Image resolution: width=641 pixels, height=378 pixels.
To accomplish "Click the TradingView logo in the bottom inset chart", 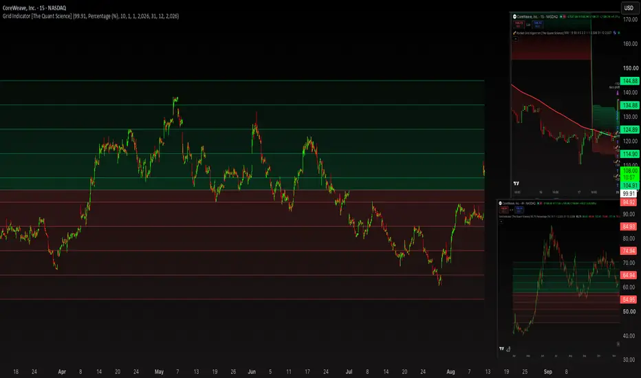I will [501, 348].
